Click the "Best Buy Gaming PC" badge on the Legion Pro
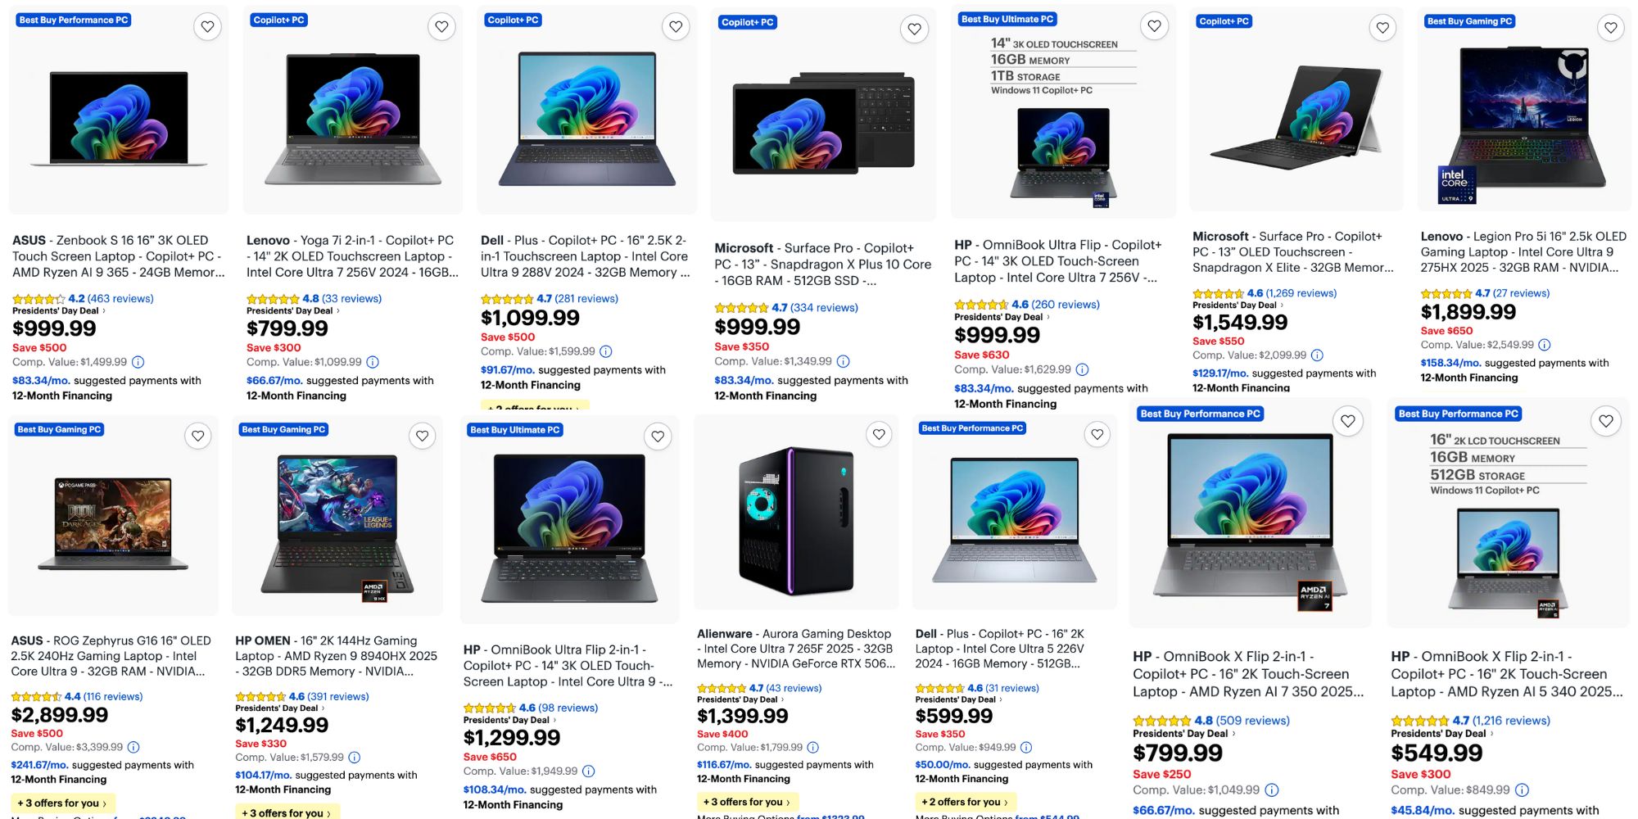This screenshot has height=819, width=1638. [1472, 20]
